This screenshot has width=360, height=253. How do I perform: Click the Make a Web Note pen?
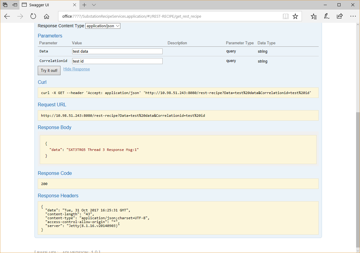(x=327, y=16)
